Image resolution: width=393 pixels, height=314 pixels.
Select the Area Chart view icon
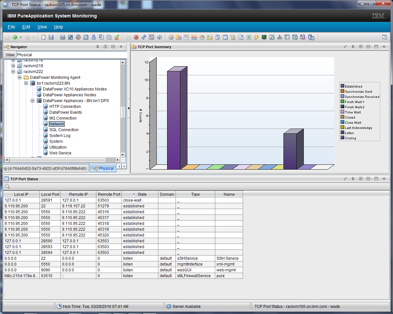click(194, 37)
